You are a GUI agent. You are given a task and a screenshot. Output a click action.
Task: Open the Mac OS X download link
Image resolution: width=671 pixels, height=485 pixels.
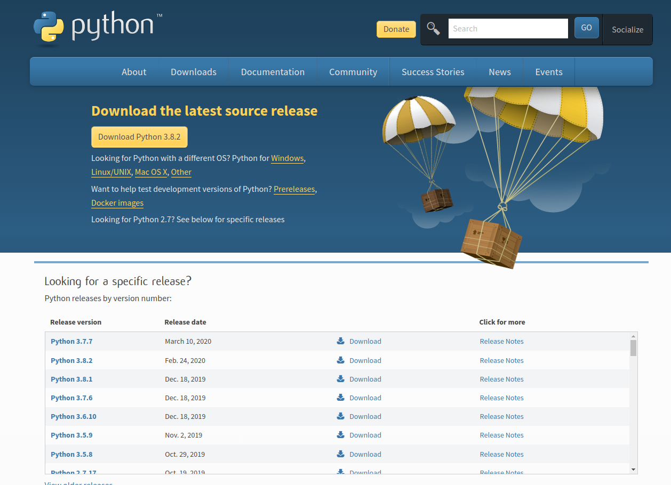(151, 172)
